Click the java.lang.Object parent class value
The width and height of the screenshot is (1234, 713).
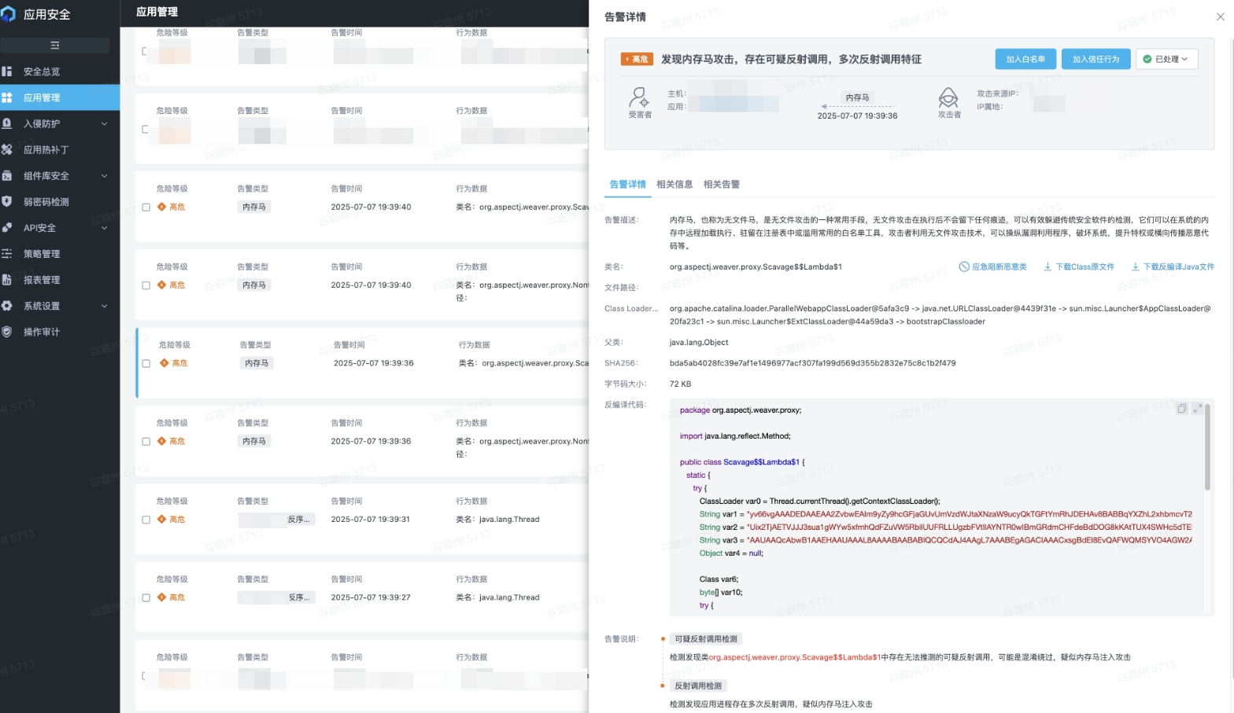(x=699, y=342)
